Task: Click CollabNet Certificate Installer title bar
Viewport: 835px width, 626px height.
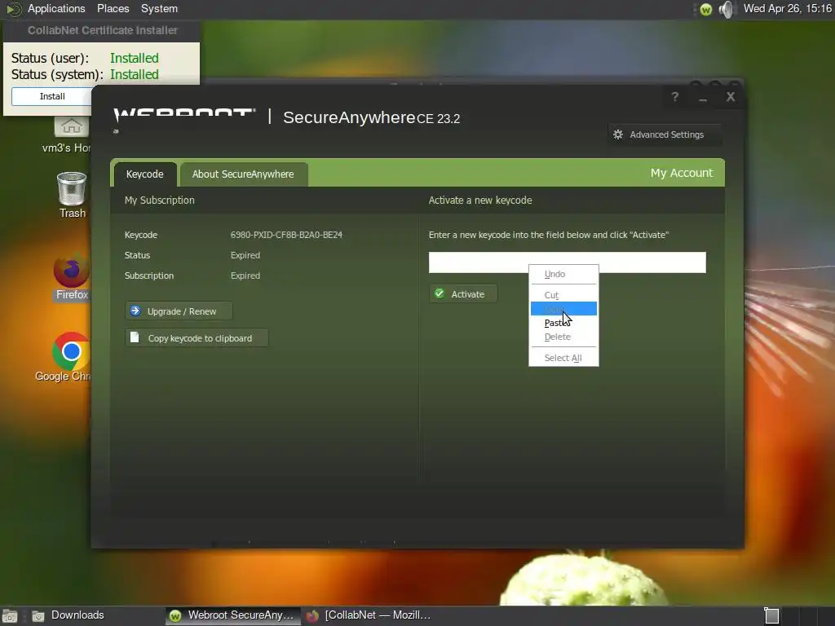Action: pyautogui.click(x=102, y=30)
